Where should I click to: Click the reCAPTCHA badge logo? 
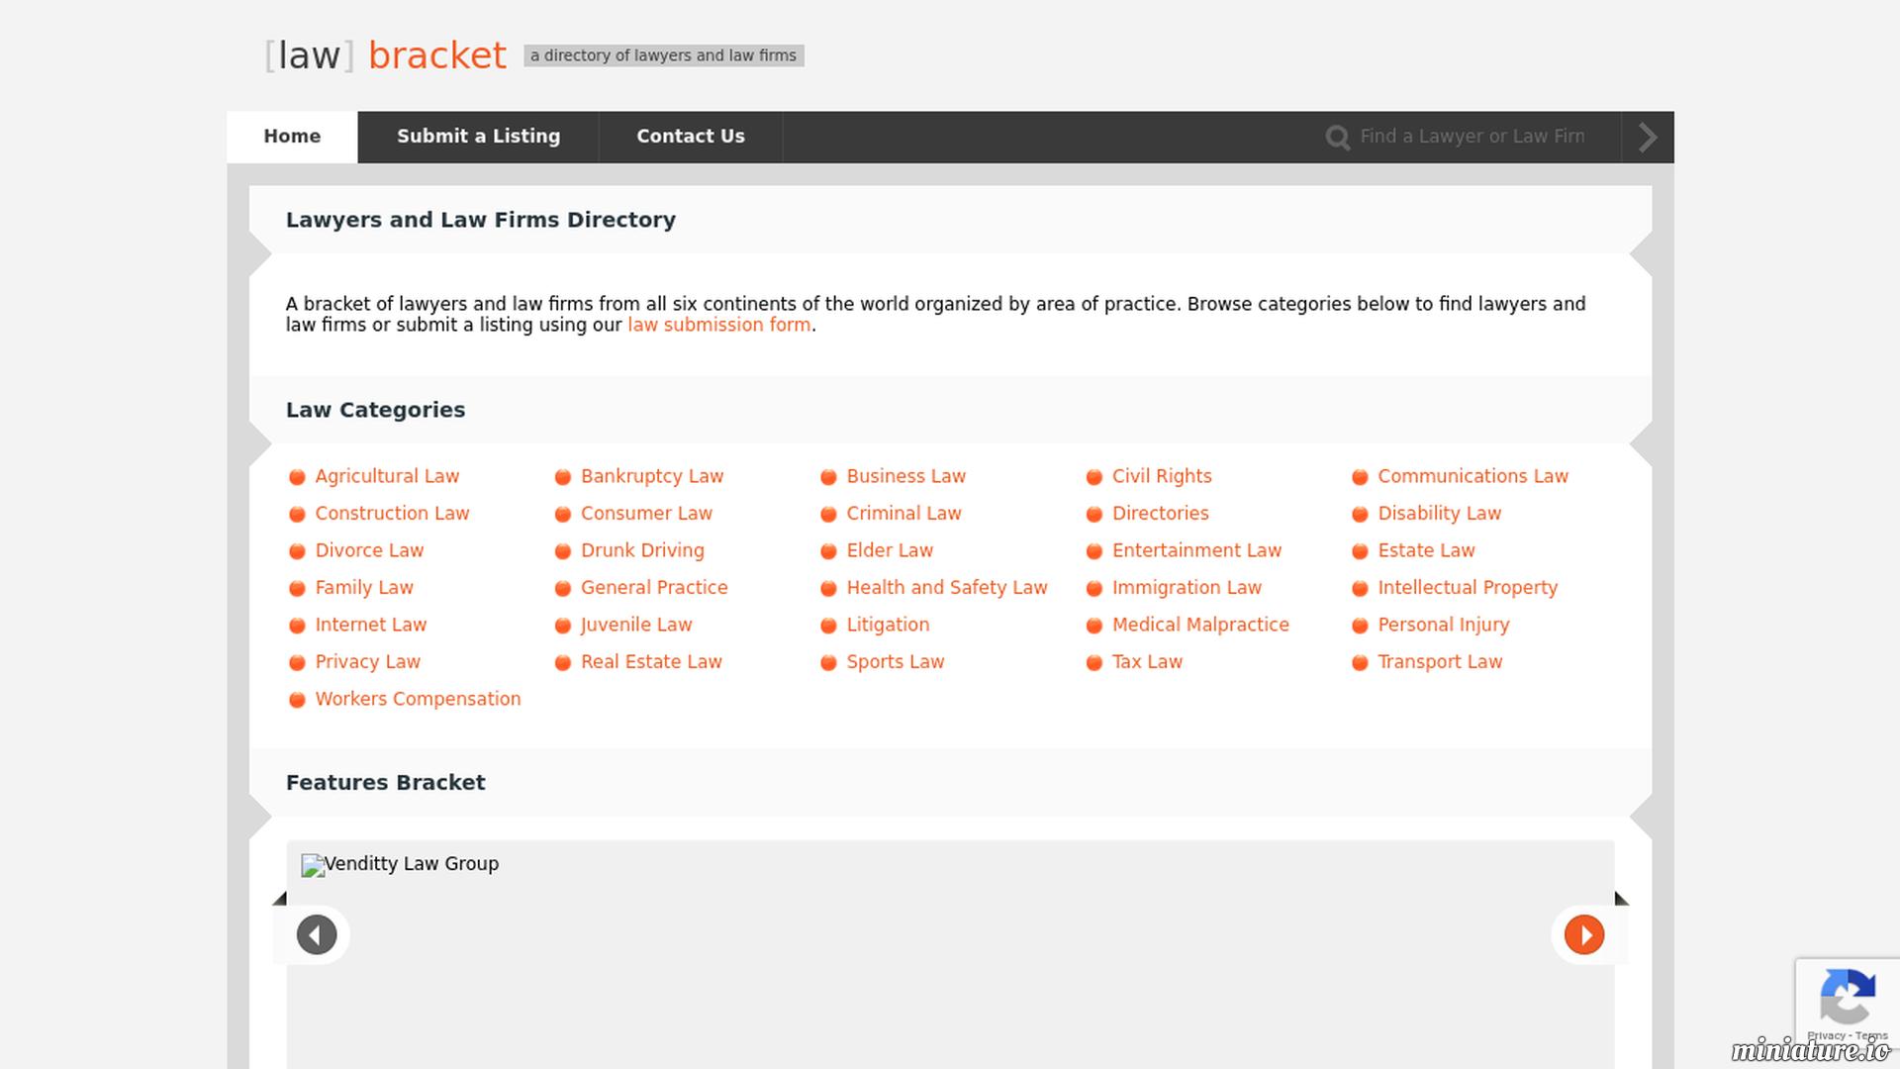(x=1847, y=997)
